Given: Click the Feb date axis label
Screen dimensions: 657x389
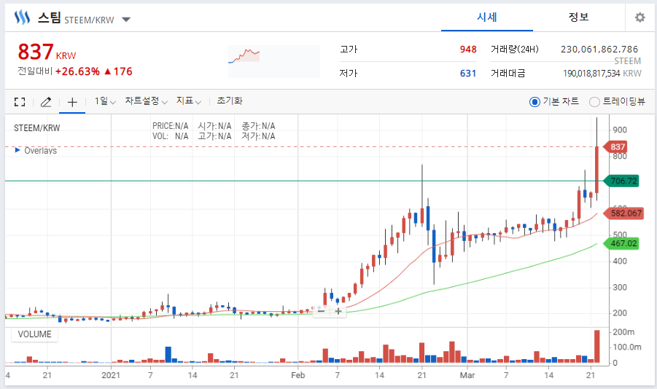Looking at the screenshot, I should [x=298, y=375].
